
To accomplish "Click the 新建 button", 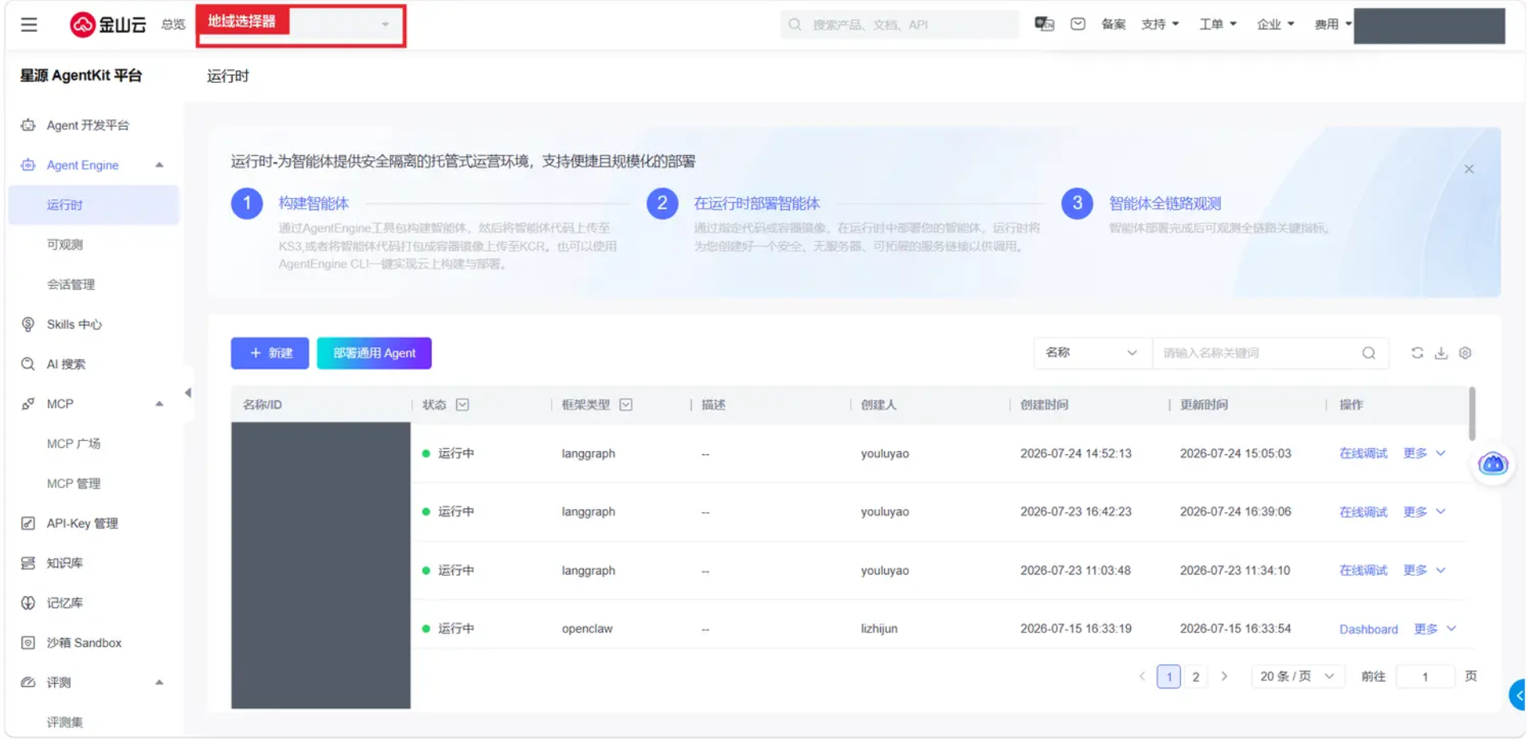I will click(x=270, y=352).
